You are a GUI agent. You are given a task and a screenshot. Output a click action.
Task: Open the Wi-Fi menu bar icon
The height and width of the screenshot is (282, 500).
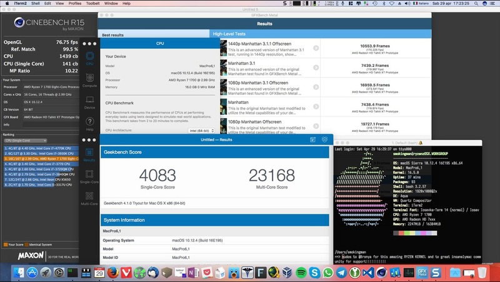pos(392,3)
